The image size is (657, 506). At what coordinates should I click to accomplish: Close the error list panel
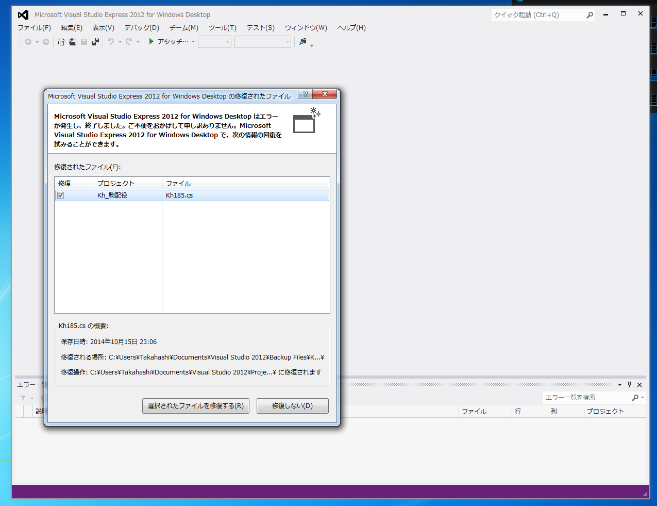tap(639, 384)
